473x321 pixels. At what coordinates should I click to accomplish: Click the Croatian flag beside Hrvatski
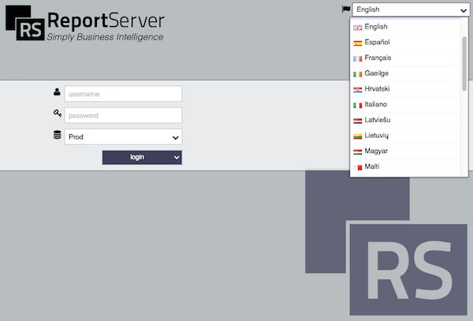pyautogui.click(x=357, y=90)
